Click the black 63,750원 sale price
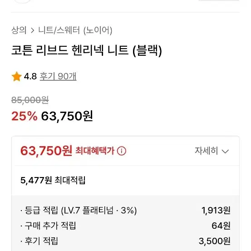Image resolution: width=251 pixels, height=251 pixels. pos(67,116)
